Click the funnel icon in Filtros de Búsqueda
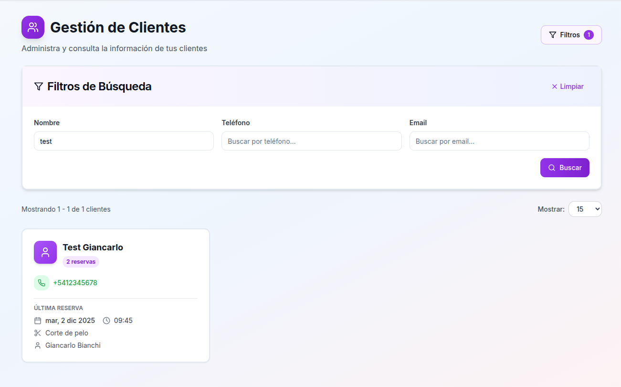 point(38,86)
